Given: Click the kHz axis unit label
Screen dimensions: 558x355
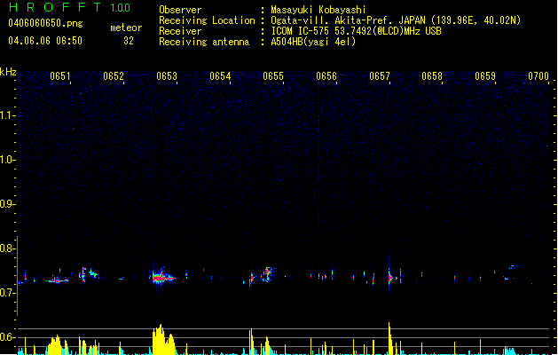Looking at the screenshot, I should [8, 72].
